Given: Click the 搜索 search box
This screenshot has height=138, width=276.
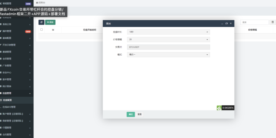Looking at the screenshot, I should click(x=254, y=22).
